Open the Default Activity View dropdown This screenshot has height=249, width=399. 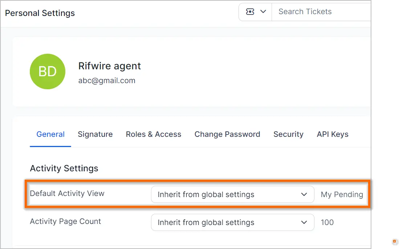tap(232, 195)
